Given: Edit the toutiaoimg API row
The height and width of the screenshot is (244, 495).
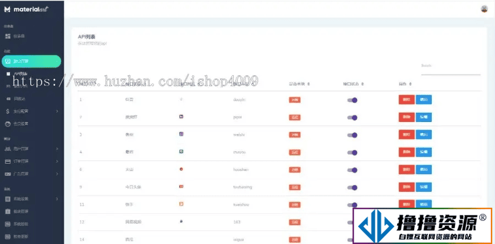Looking at the screenshot, I should (424, 187).
